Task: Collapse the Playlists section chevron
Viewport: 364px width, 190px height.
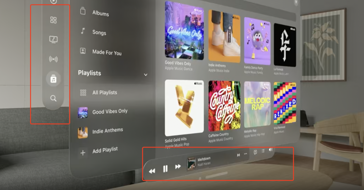Action: (x=146, y=75)
